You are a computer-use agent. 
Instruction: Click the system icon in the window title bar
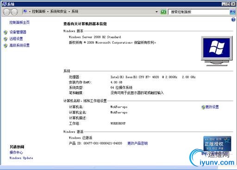pos(4,4)
